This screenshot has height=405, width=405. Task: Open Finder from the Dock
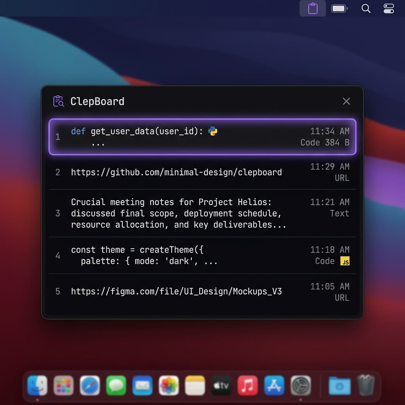pyautogui.click(x=37, y=386)
